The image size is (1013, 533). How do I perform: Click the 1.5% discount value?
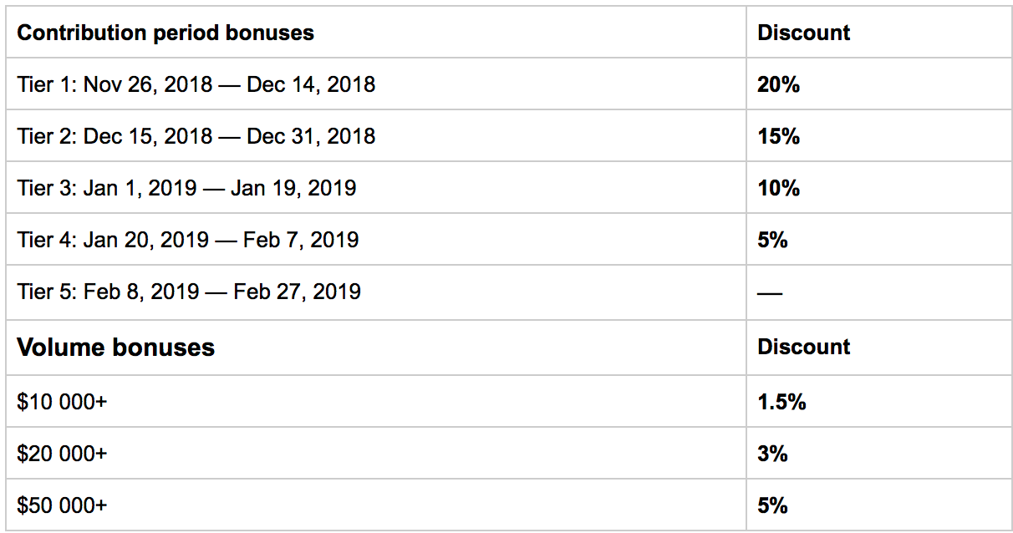tap(781, 402)
